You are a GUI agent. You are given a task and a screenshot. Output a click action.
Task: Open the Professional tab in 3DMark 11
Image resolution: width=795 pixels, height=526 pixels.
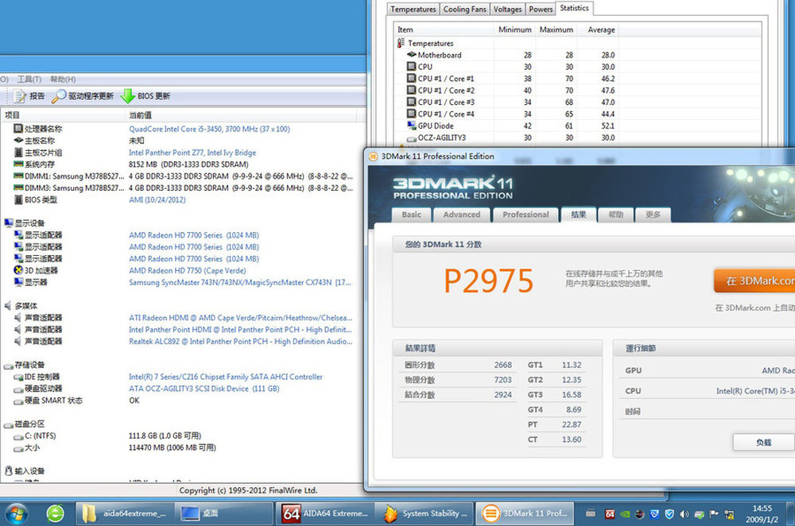[525, 215]
